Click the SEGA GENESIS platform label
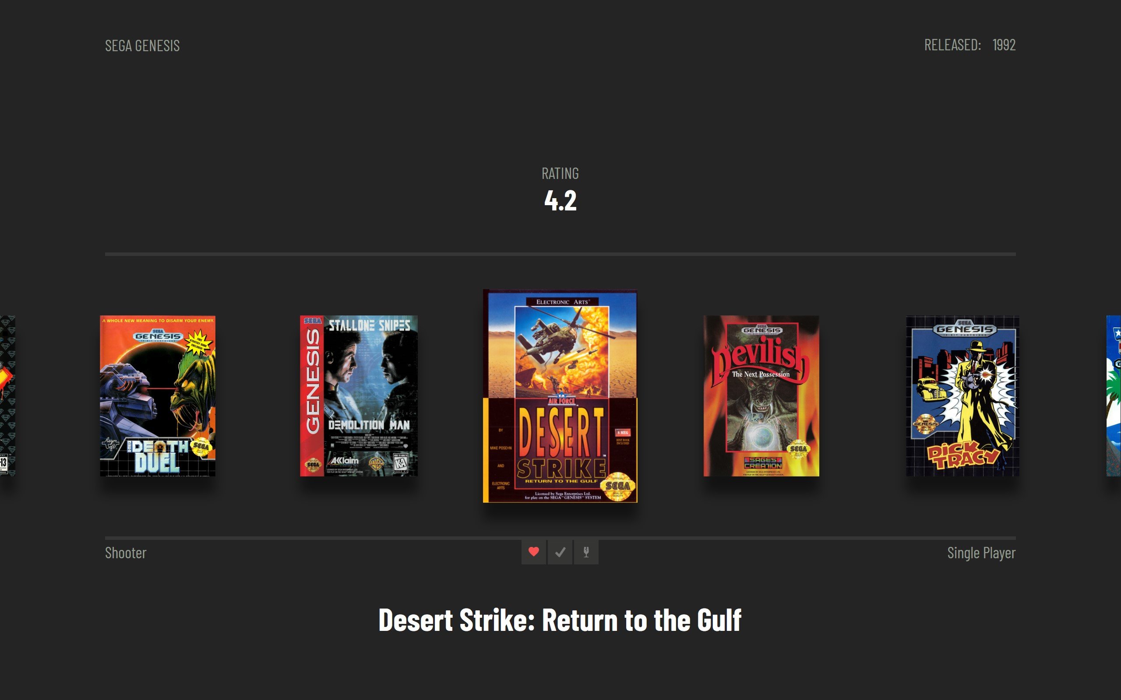The height and width of the screenshot is (700, 1121). [x=142, y=46]
